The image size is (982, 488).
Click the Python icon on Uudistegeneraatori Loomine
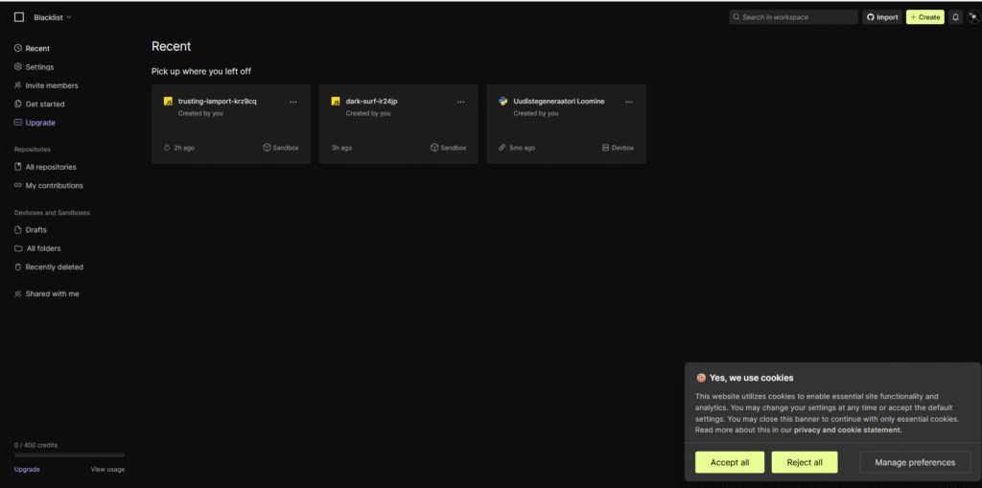[503, 101]
